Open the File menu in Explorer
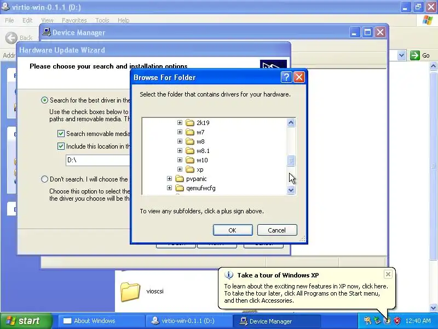The image size is (438, 329). pos(9,20)
